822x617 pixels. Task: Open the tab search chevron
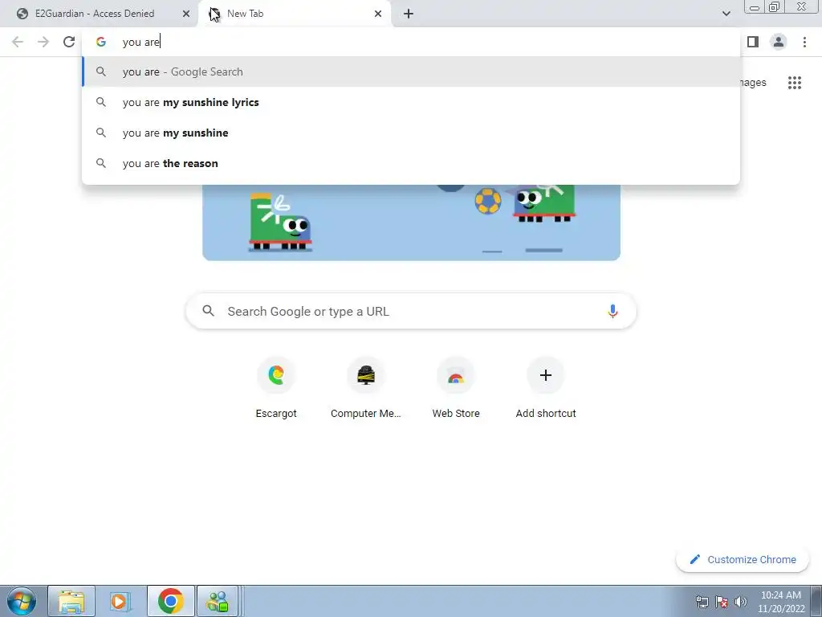[726, 14]
